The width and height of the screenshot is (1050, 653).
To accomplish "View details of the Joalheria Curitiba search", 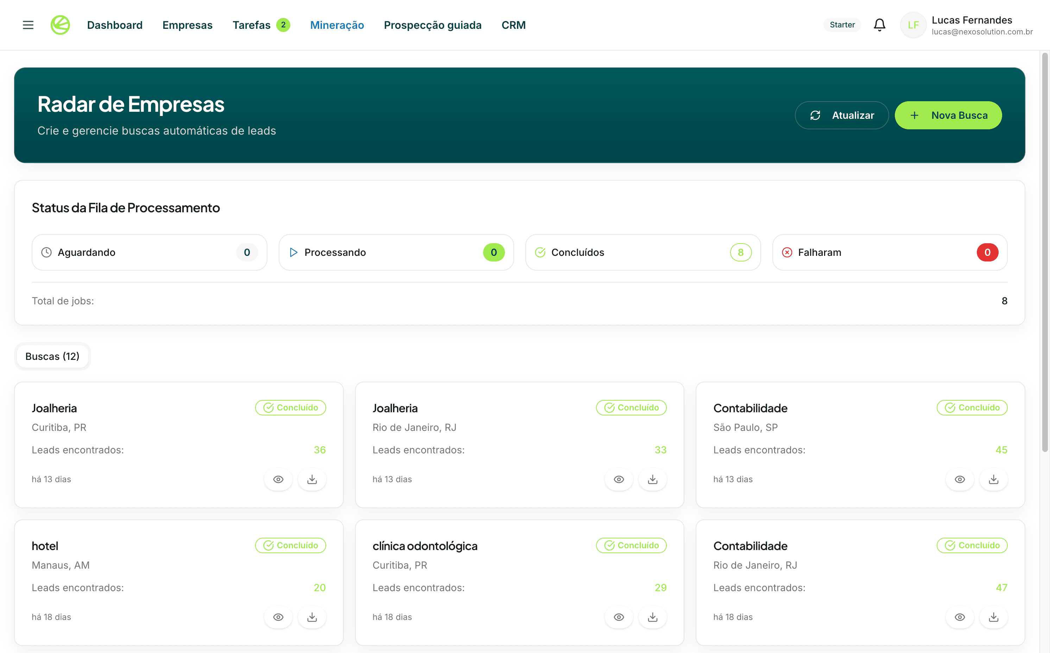I will tap(278, 479).
